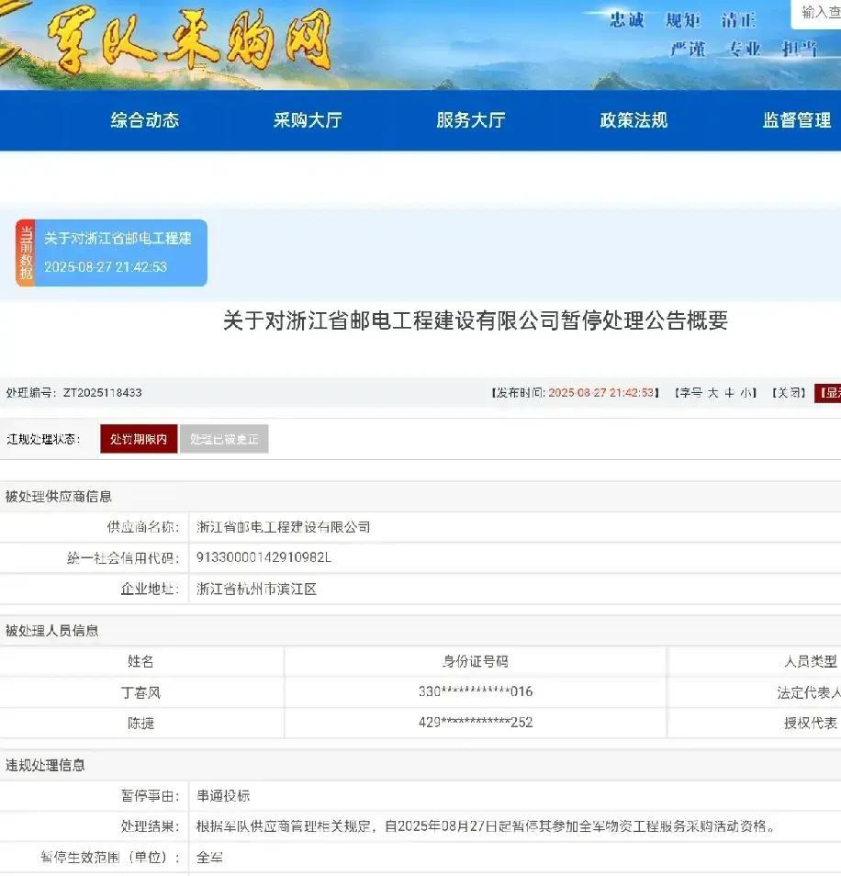Set font size to 小
This screenshot has width=841, height=876.
pyautogui.click(x=746, y=393)
